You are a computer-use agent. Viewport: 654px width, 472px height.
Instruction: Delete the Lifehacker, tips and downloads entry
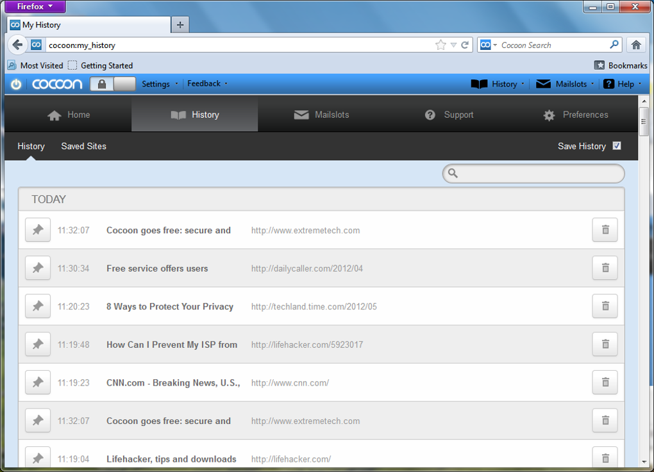point(605,459)
